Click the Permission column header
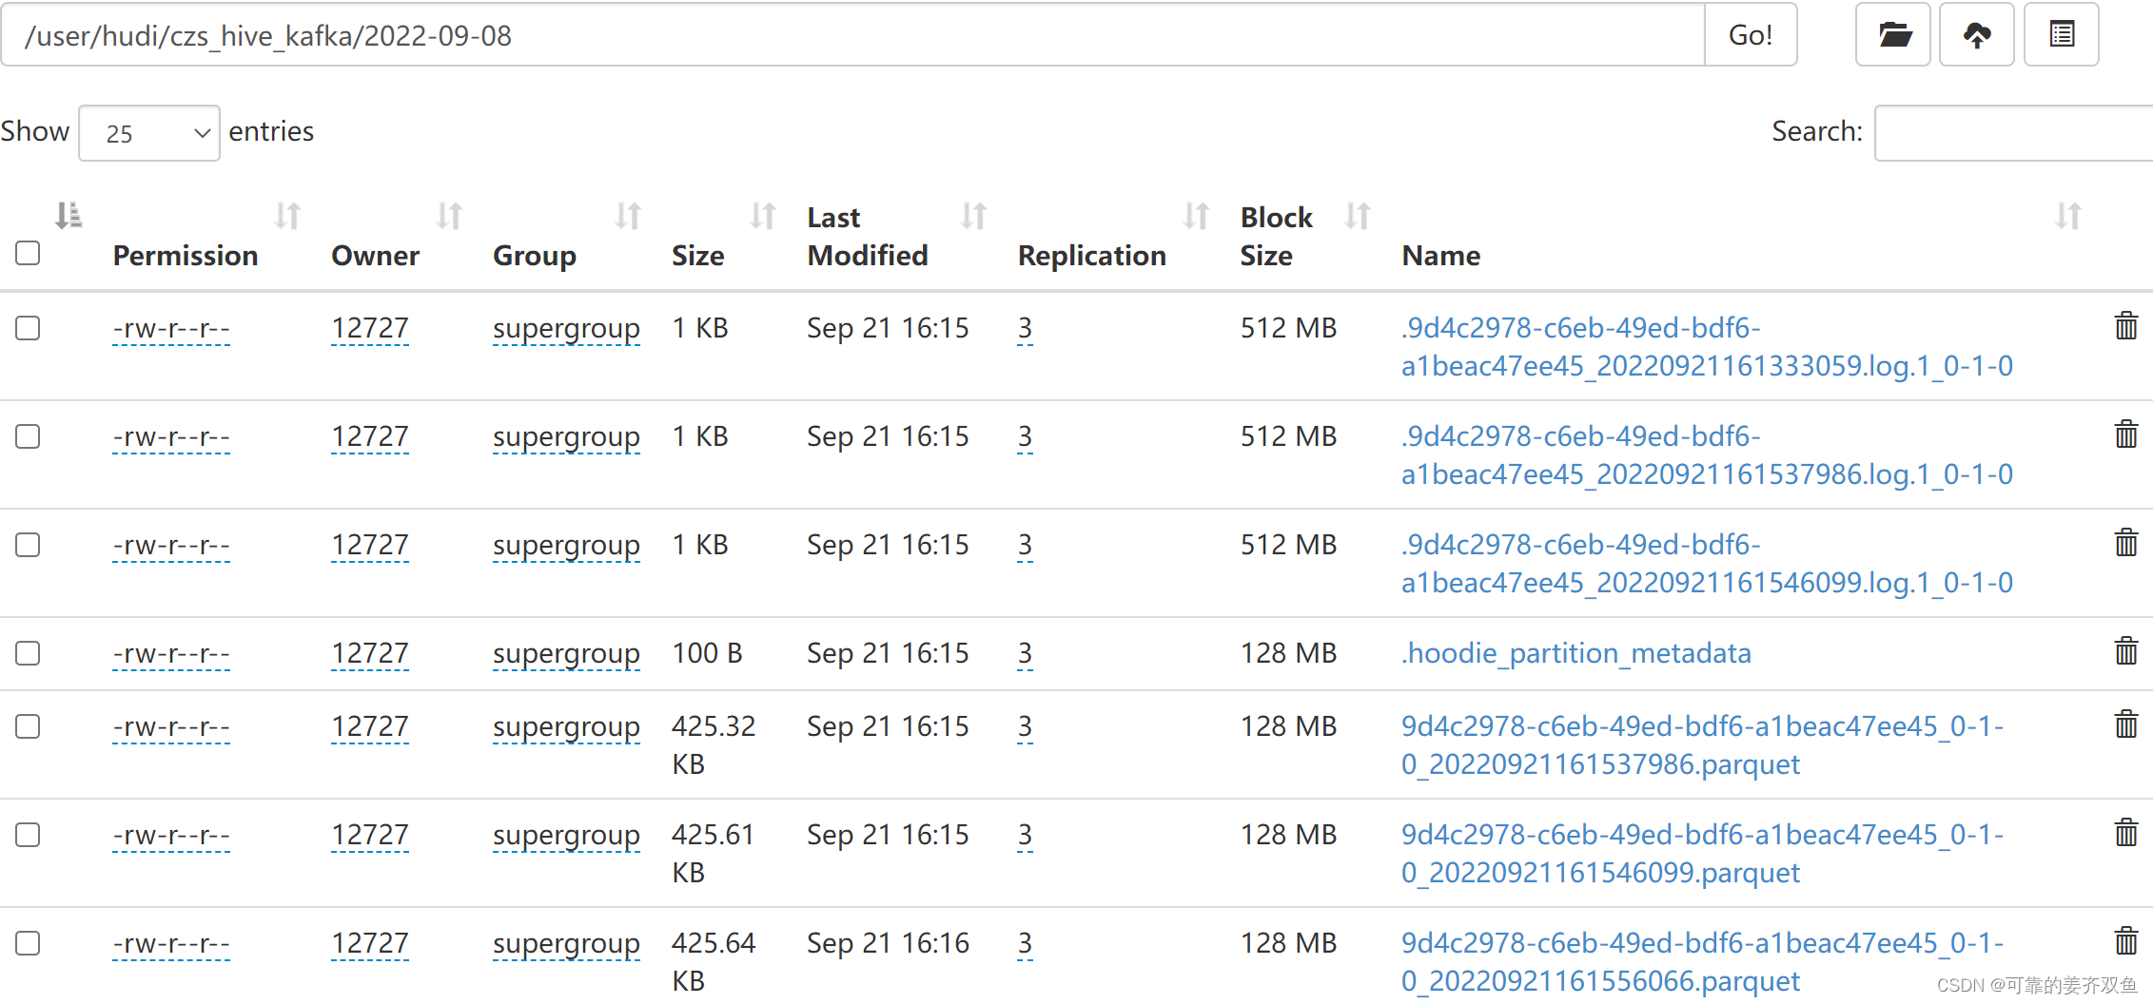 pos(186,256)
